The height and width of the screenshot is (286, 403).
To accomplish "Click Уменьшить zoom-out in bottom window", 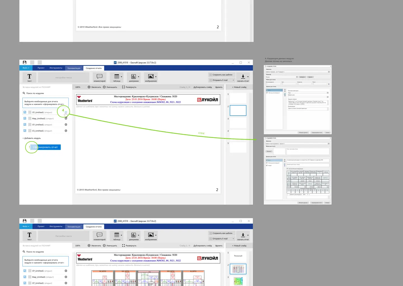I will pos(110,246).
